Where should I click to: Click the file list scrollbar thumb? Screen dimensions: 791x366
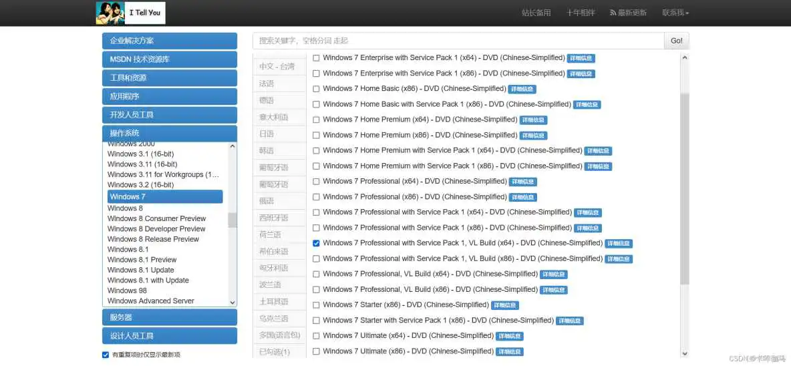685,188
